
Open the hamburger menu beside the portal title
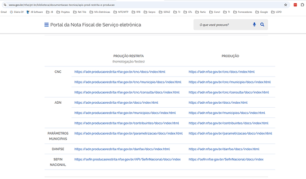[x=47, y=25]
